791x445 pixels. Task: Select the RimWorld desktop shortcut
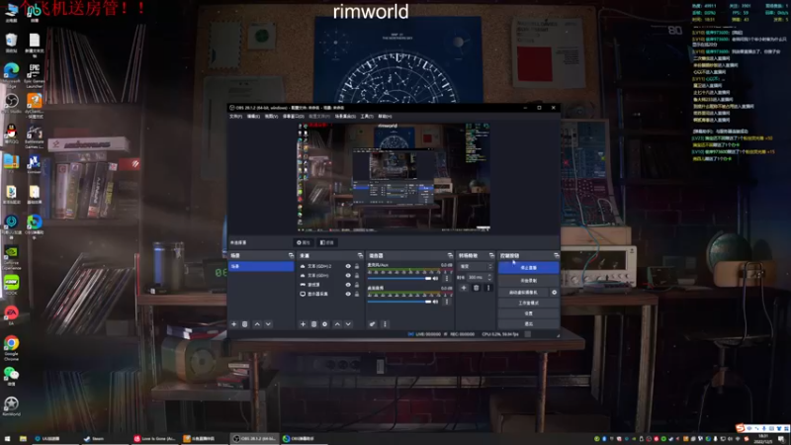[11, 406]
